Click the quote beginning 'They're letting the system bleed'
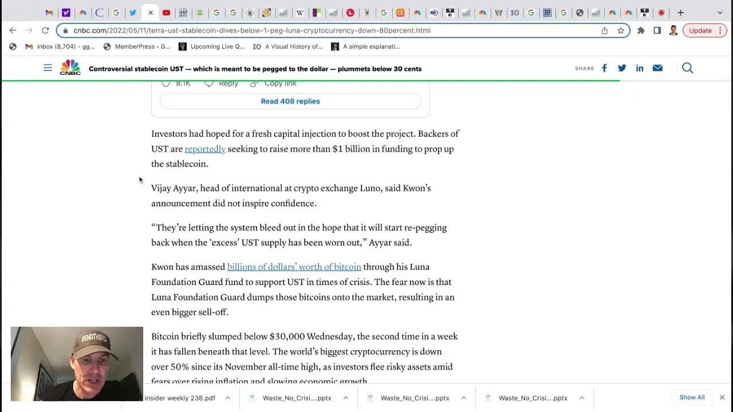This screenshot has height=412, width=733. [x=299, y=235]
